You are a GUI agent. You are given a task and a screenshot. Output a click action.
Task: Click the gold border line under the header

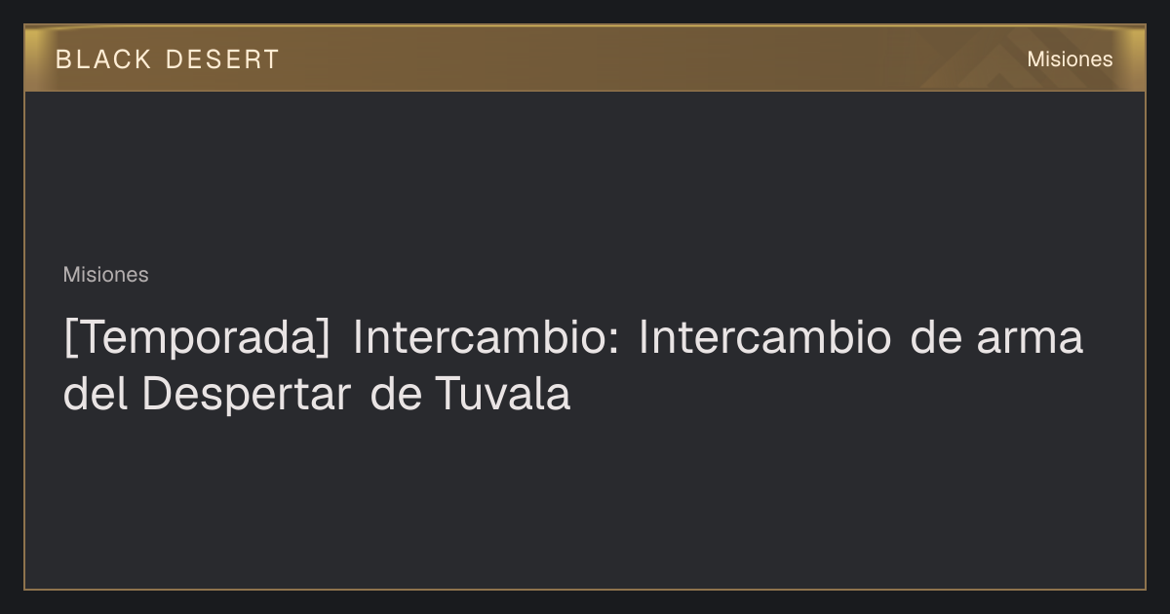(585, 91)
